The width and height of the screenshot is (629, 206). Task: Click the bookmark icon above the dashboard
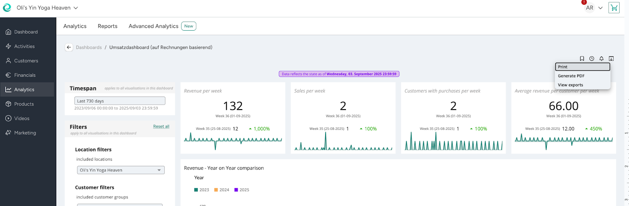click(x=582, y=58)
